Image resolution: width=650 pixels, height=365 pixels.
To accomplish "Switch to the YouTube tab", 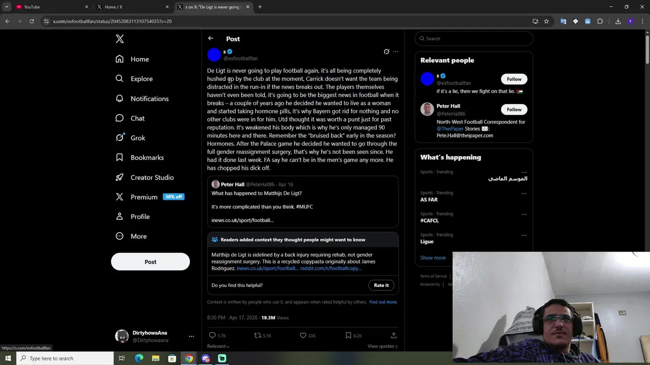I will tap(51, 7).
